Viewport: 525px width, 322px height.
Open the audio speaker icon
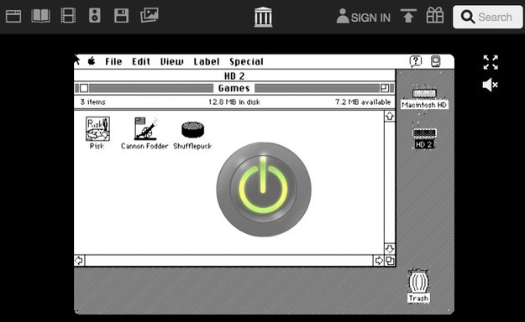point(95,16)
